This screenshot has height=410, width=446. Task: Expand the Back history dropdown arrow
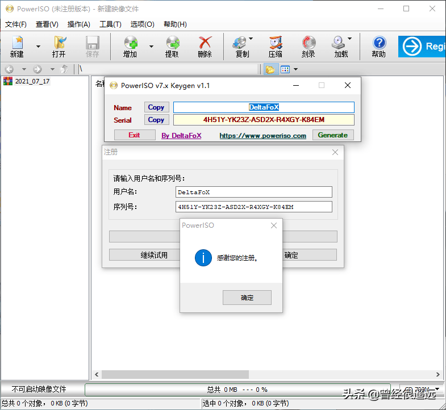[x=24, y=69]
